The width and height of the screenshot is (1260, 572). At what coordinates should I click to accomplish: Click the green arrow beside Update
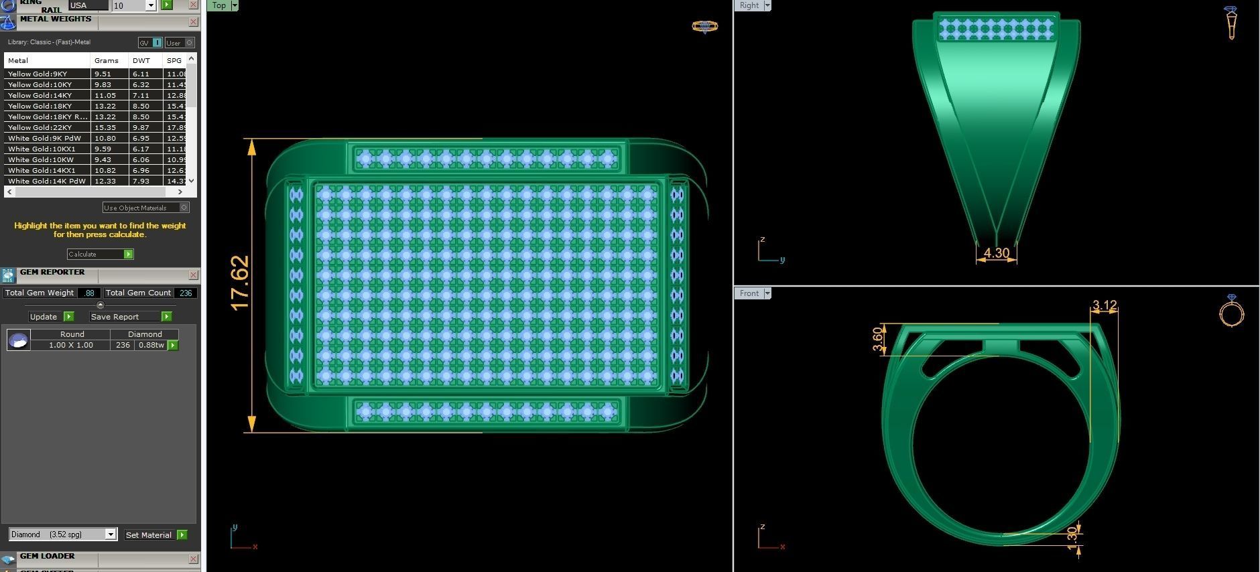pyautogui.click(x=68, y=316)
